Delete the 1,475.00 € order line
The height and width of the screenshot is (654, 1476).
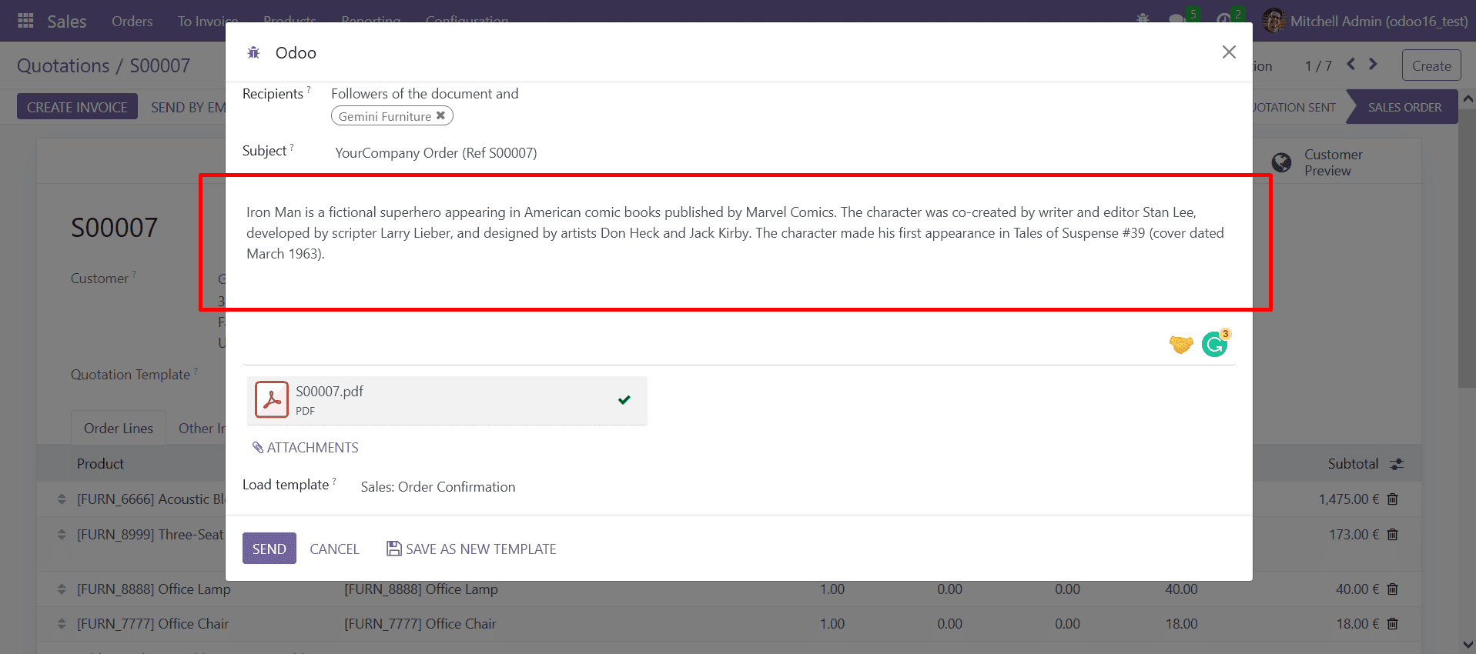point(1392,499)
